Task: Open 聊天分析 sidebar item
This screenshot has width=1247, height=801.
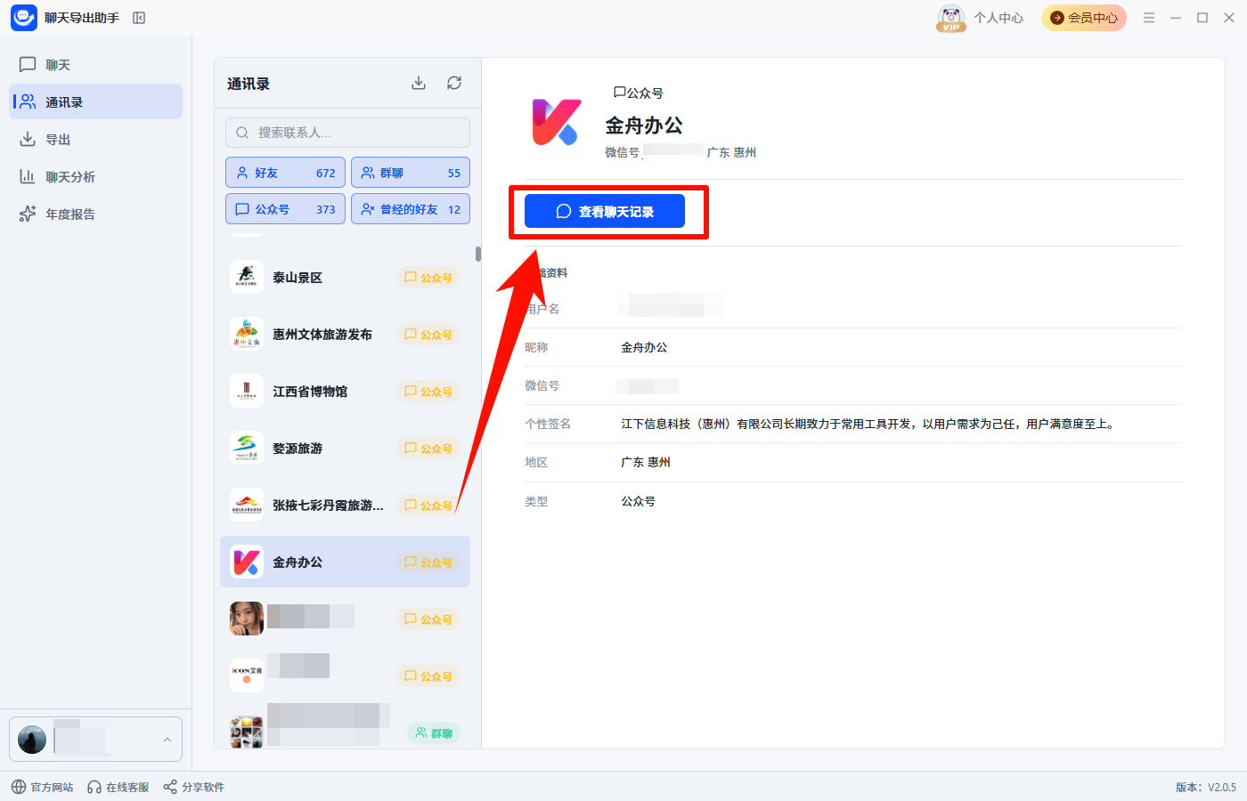Action: click(x=95, y=176)
